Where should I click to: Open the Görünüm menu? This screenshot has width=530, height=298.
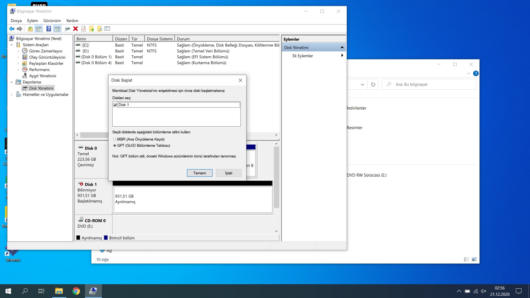(52, 21)
